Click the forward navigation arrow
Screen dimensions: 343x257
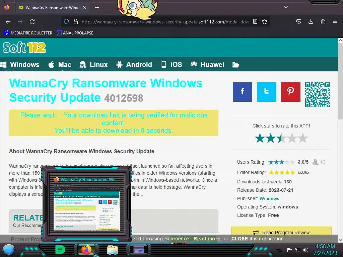coord(20,22)
